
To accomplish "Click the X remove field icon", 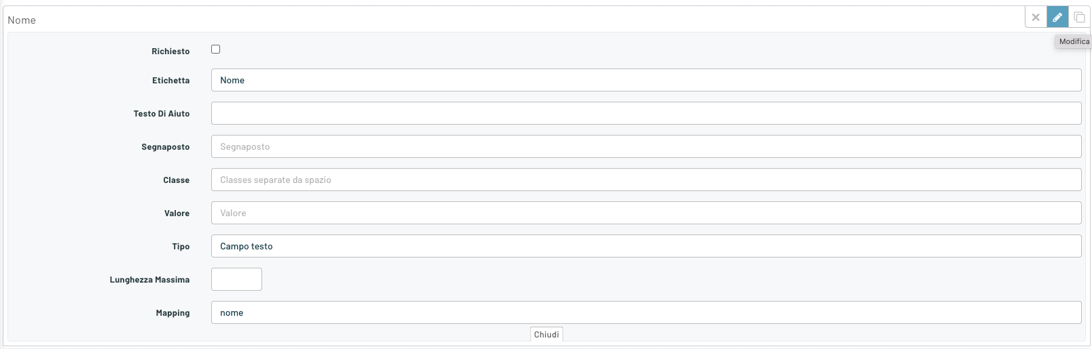I will 1036,18.
